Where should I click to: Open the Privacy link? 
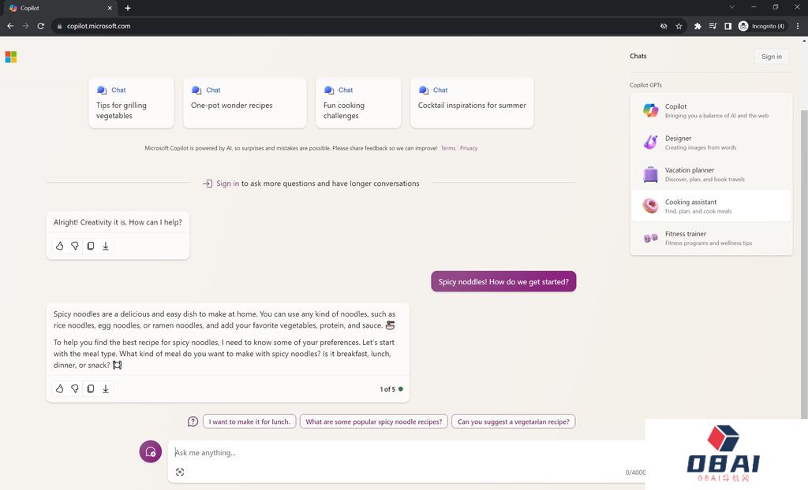469,148
